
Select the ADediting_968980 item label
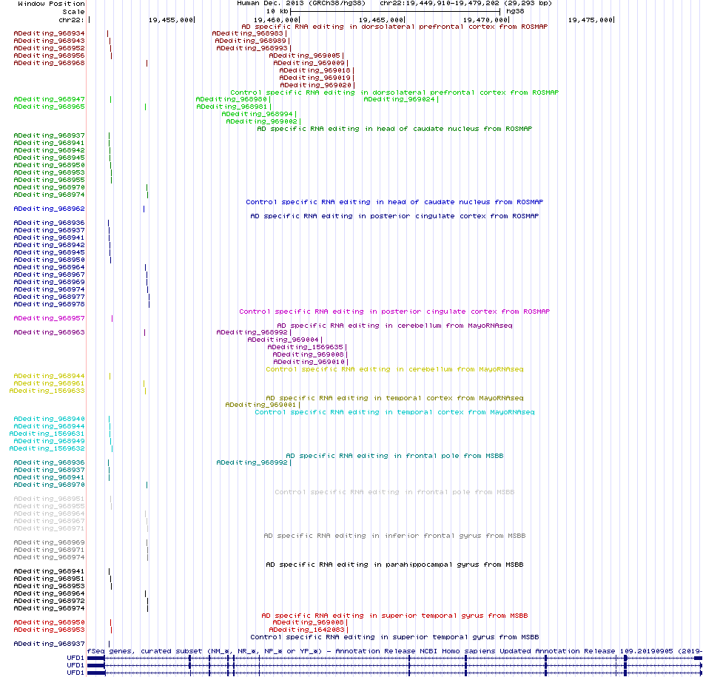point(232,99)
